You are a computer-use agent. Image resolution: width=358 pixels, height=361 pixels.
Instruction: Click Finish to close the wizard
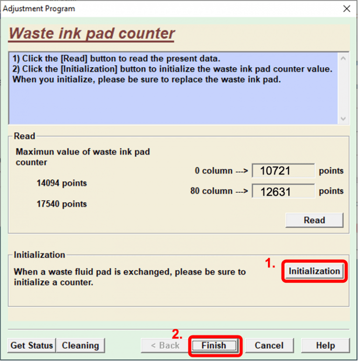click(x=214, y=345)
